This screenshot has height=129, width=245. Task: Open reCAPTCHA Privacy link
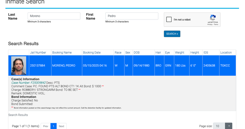pos(210,24)
